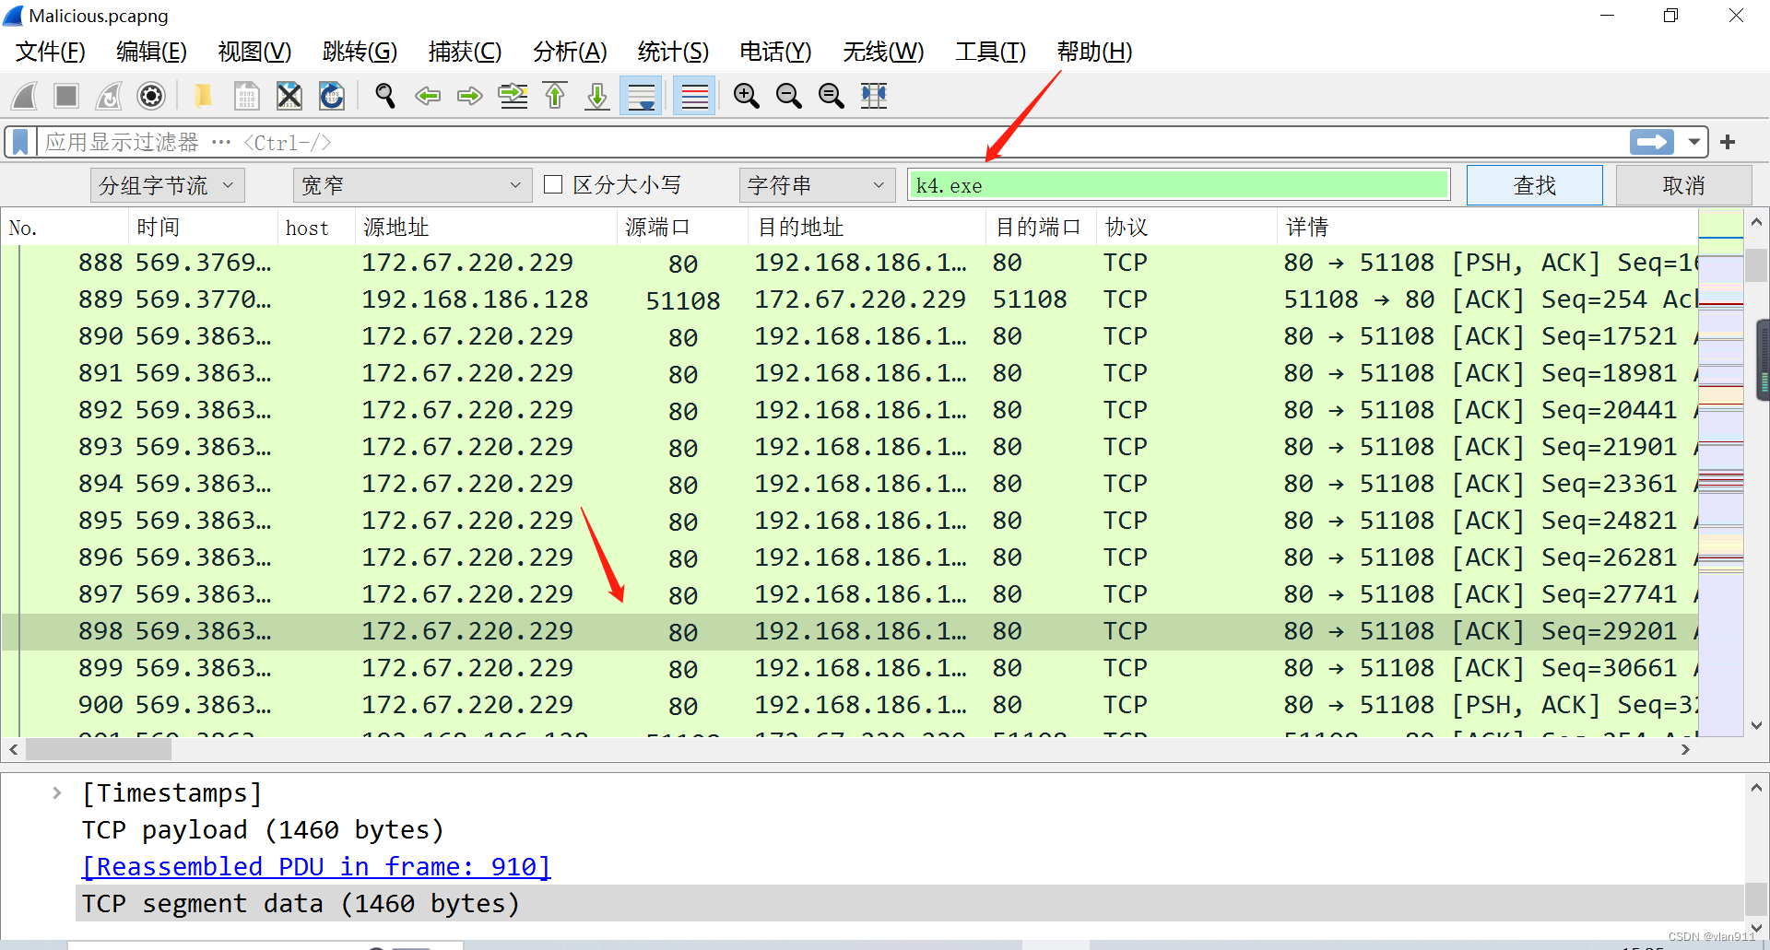Open the 字符串 search type dropdown
This screenshot has height=950, width=1770.
[x=817, y=185]
